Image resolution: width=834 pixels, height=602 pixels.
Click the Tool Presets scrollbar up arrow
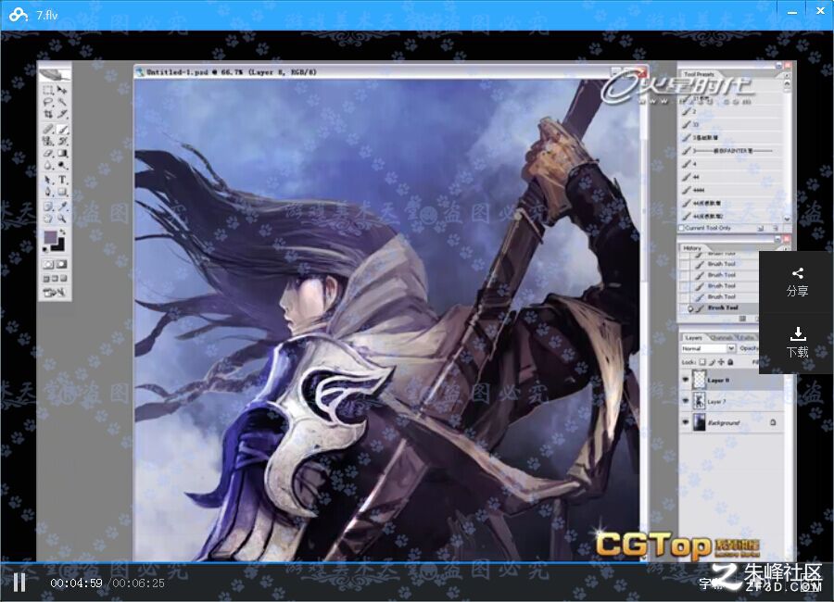[x=787, y=84]
